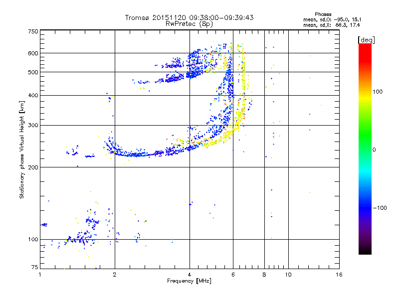Click the y-axis tick label '500'
Image resolution: width=399 pixels, height=299 pixels.
33,72
